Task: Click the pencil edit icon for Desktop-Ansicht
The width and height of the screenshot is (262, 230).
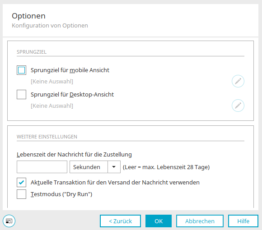Action: [238, 106]
